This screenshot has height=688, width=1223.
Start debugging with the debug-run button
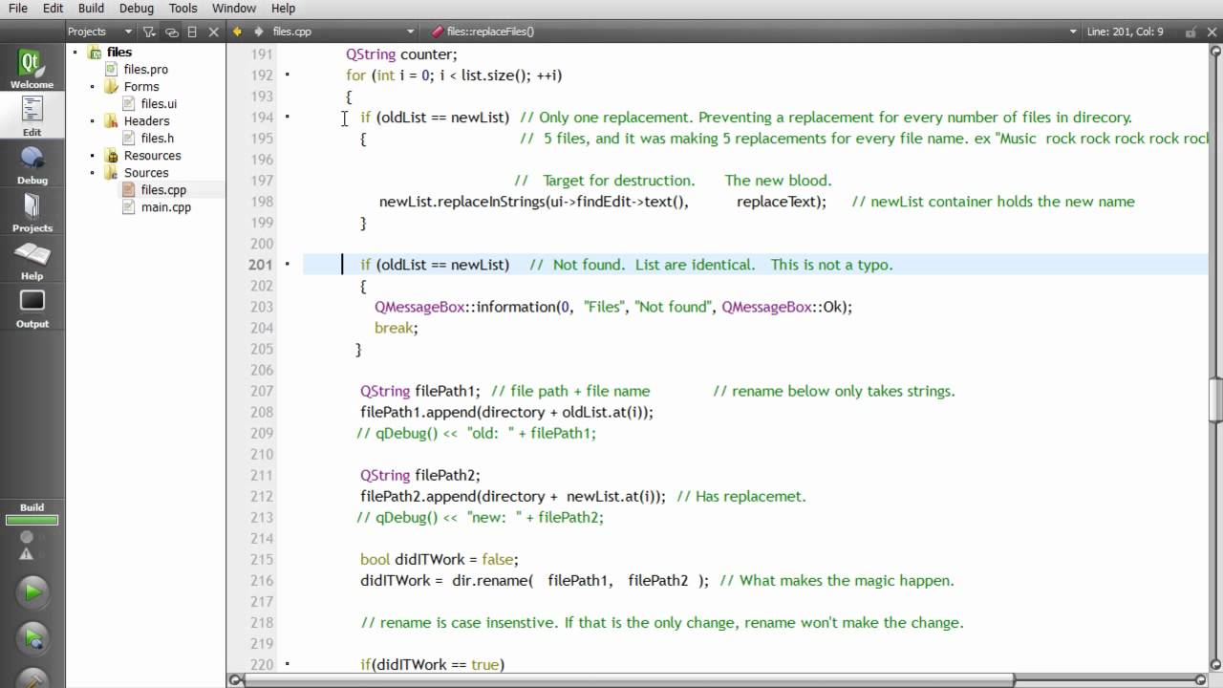[x=32, y=637]
